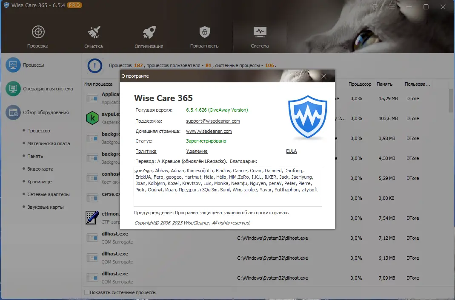The height and width of the screenshot is (300, 455).
Task: Click the blue exclamation info icon
Action: pyautogui.click(x=94, y=66)
